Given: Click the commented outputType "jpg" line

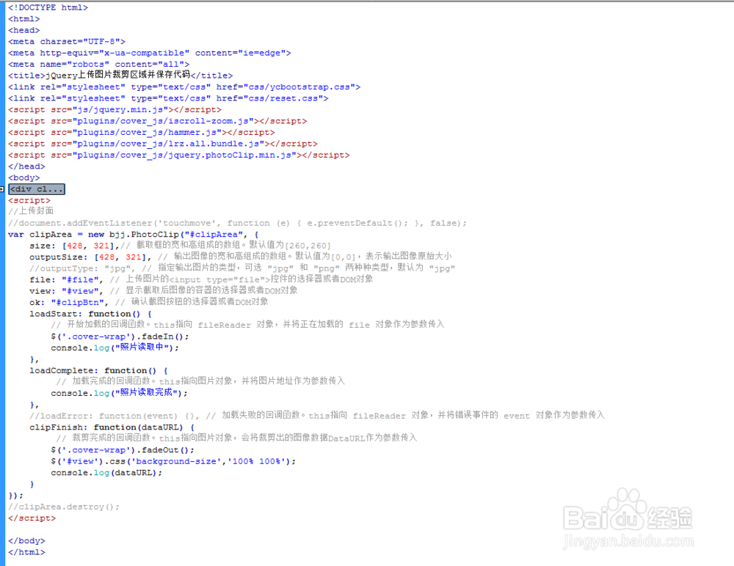Looking at the screenshot, I should [x=242, y=268].
